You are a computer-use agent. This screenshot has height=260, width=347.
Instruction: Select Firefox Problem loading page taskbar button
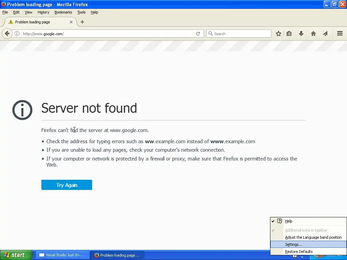click(117, 255)
